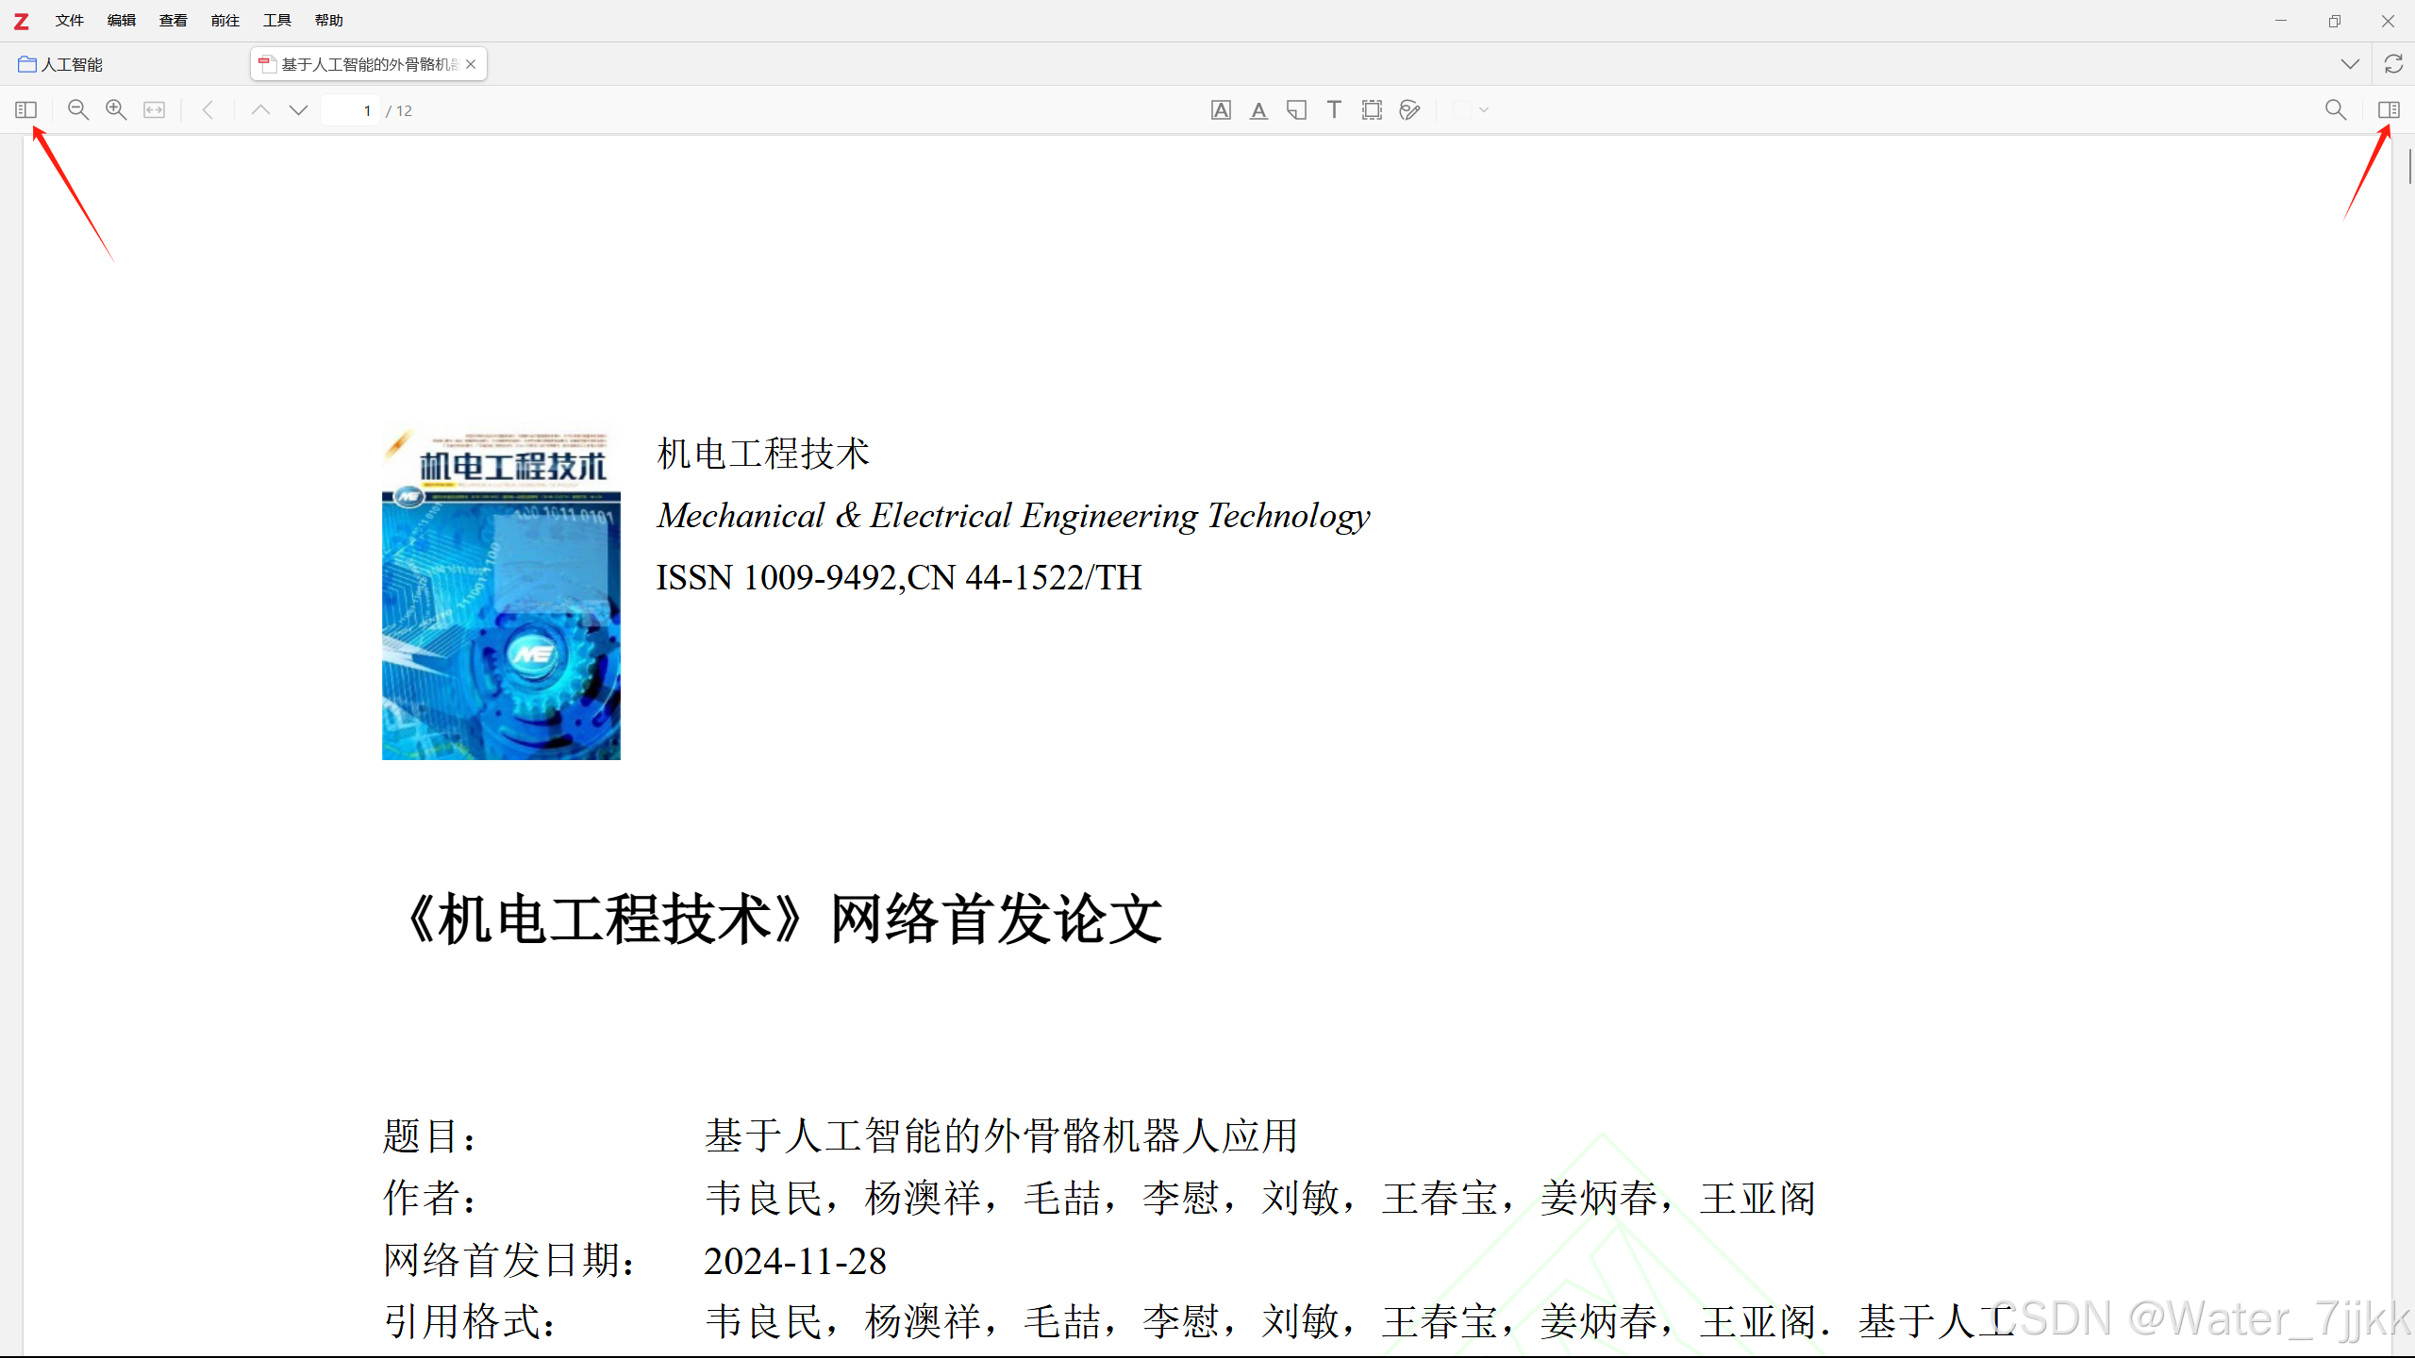Screen dimensions: 2415x1358
Task: Select the underline text tool
Action: pyautogui.click(x=1258, y=110)
